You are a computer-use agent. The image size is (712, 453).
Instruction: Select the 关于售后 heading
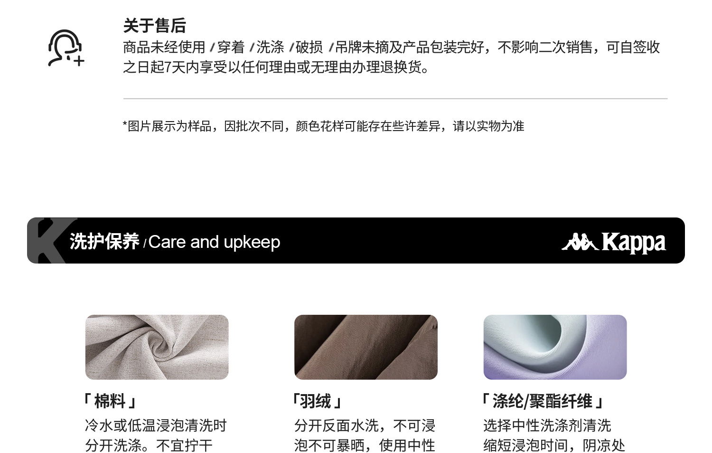(155, 26)
